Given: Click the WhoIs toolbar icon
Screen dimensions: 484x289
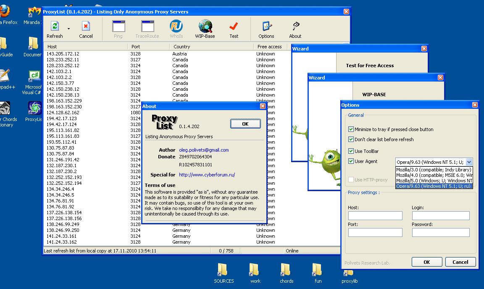Looking at the screenshot, I should tap(176, 26).
